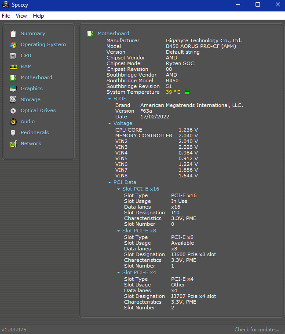Click the MEMORY CONTROLLER voltage row
This screenshot has width=285, height=334.
tap(157, 136)
